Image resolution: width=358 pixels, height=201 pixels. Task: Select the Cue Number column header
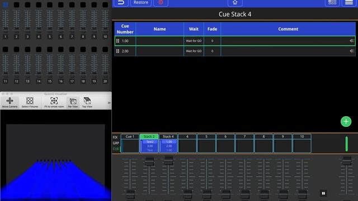click(x=125, y=29)
